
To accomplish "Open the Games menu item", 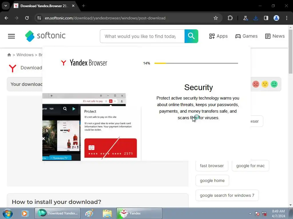I will click(246, 36).
